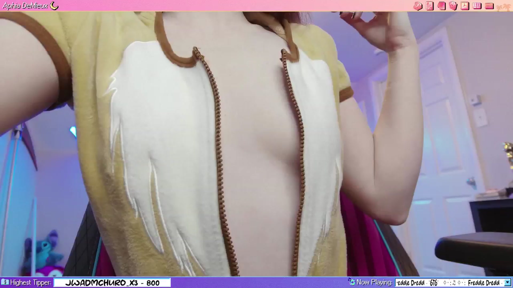Click the 'Highest Tipper:' label
This screenshot has width=513, height=288.
pyautogui.click(x=30, y=282)
